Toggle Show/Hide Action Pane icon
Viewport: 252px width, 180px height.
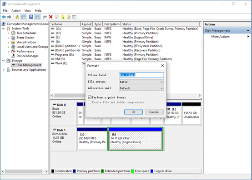[x=37, y=17]
